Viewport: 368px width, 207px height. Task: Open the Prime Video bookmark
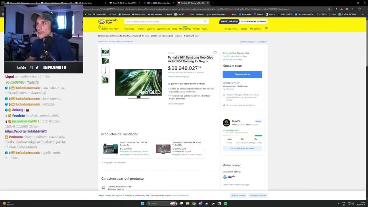point(245,14)
